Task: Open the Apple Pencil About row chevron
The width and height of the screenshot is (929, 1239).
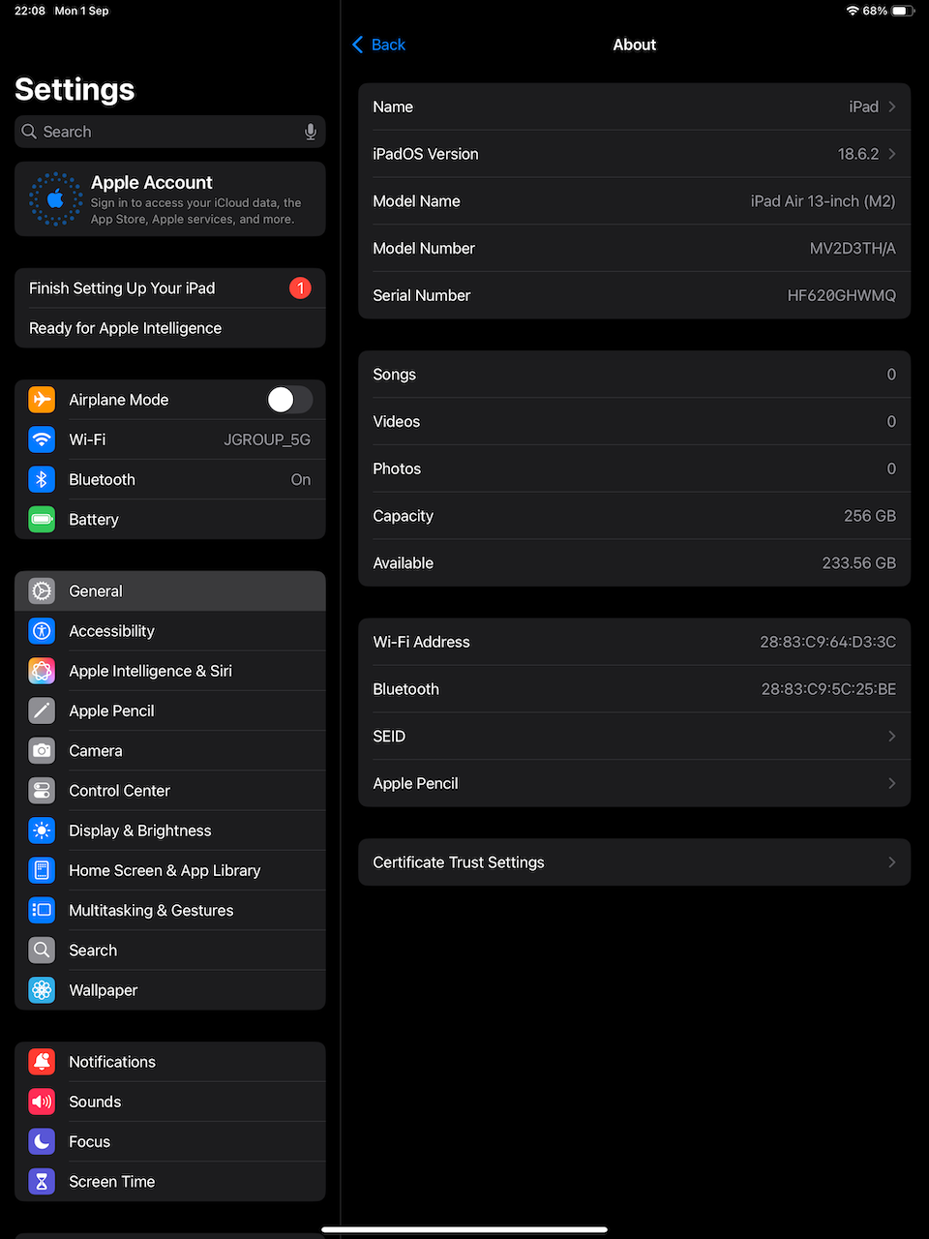Action: click(892, 783)
